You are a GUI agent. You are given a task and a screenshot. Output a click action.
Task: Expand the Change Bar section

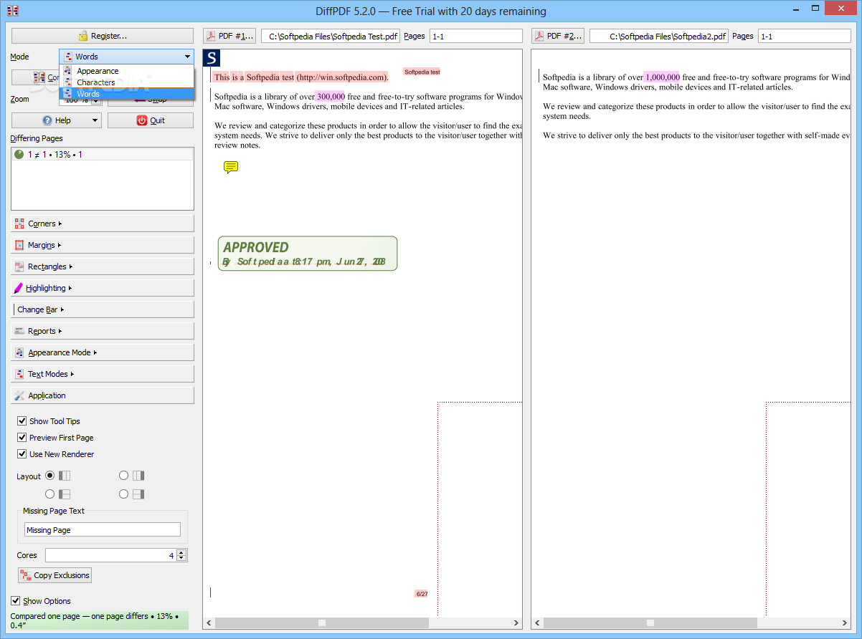(103, 309)
